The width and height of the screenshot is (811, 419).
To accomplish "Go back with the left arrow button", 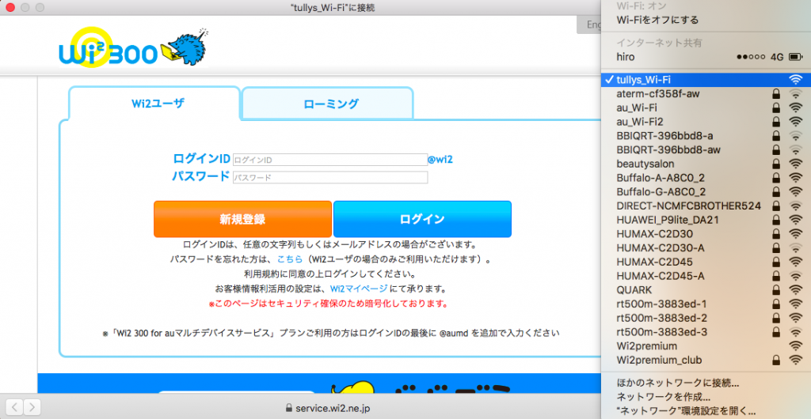I will [x=15, y=406].
